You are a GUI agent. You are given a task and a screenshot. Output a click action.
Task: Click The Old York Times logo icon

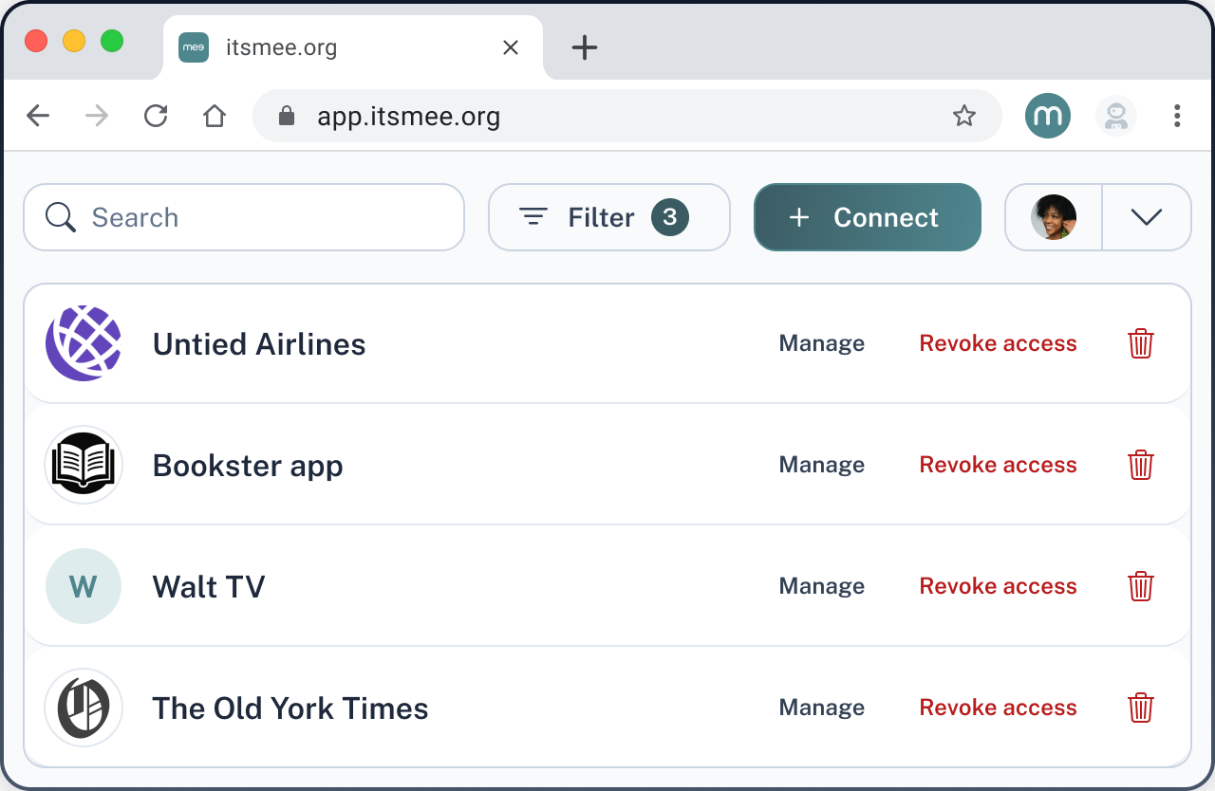[84, 708]
